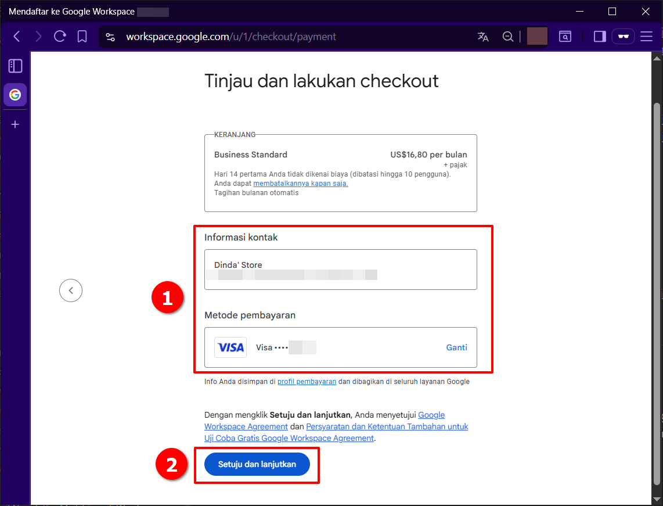Click the workspace.google.com address bar
The image size is (663, 506).
[x=287, y=37]
